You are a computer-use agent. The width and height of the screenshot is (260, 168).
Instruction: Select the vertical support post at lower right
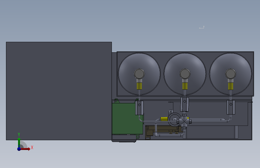[236, 132]
